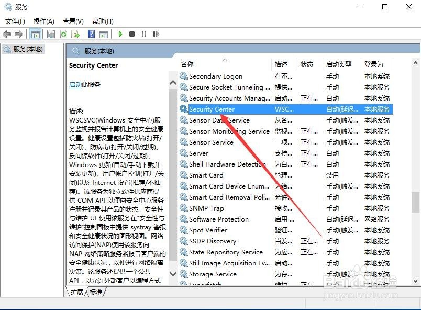421x310 pixels.
Task: Click gear icon beside State Repository Service
Action: (183, 252)
